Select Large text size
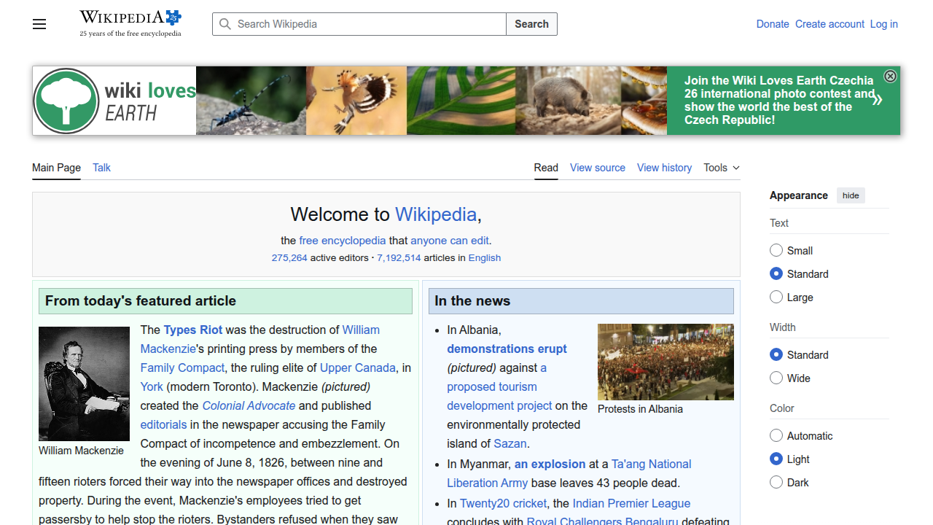This screenshot has height=525, width=933. (x=776, y=297)
